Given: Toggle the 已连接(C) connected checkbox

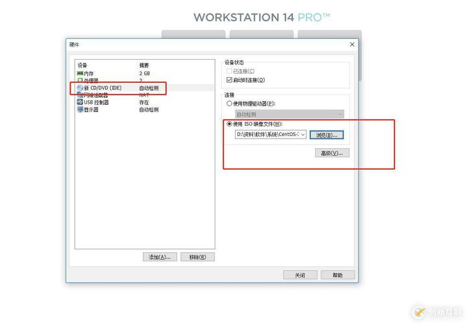Looking at the screenshot, I should [229, 71].
